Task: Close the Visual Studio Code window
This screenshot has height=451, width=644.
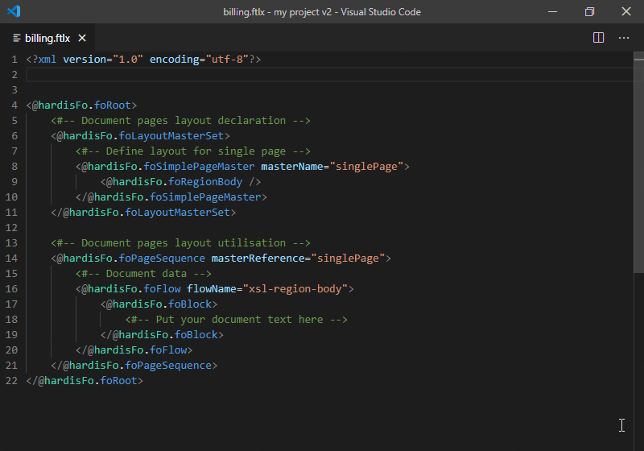Action: [x=626, y=11]
